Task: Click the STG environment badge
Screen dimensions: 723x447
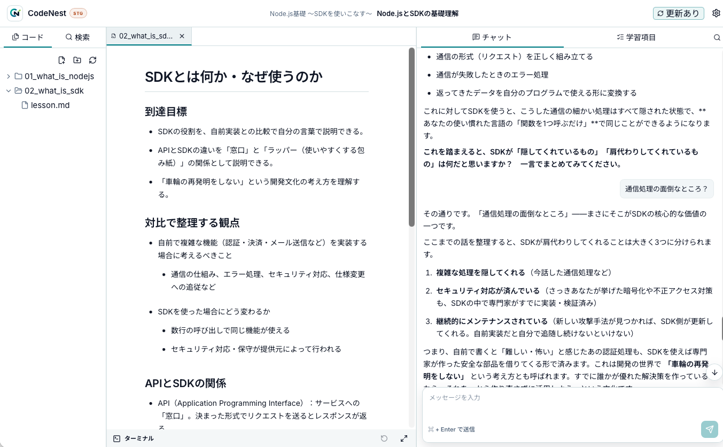Action: [x=78, y=13]
